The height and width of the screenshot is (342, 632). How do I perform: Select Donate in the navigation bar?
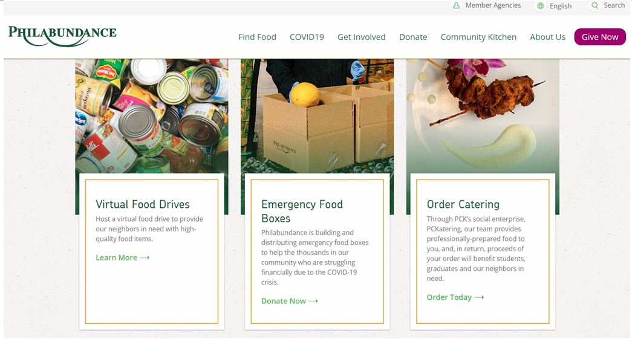413,37
